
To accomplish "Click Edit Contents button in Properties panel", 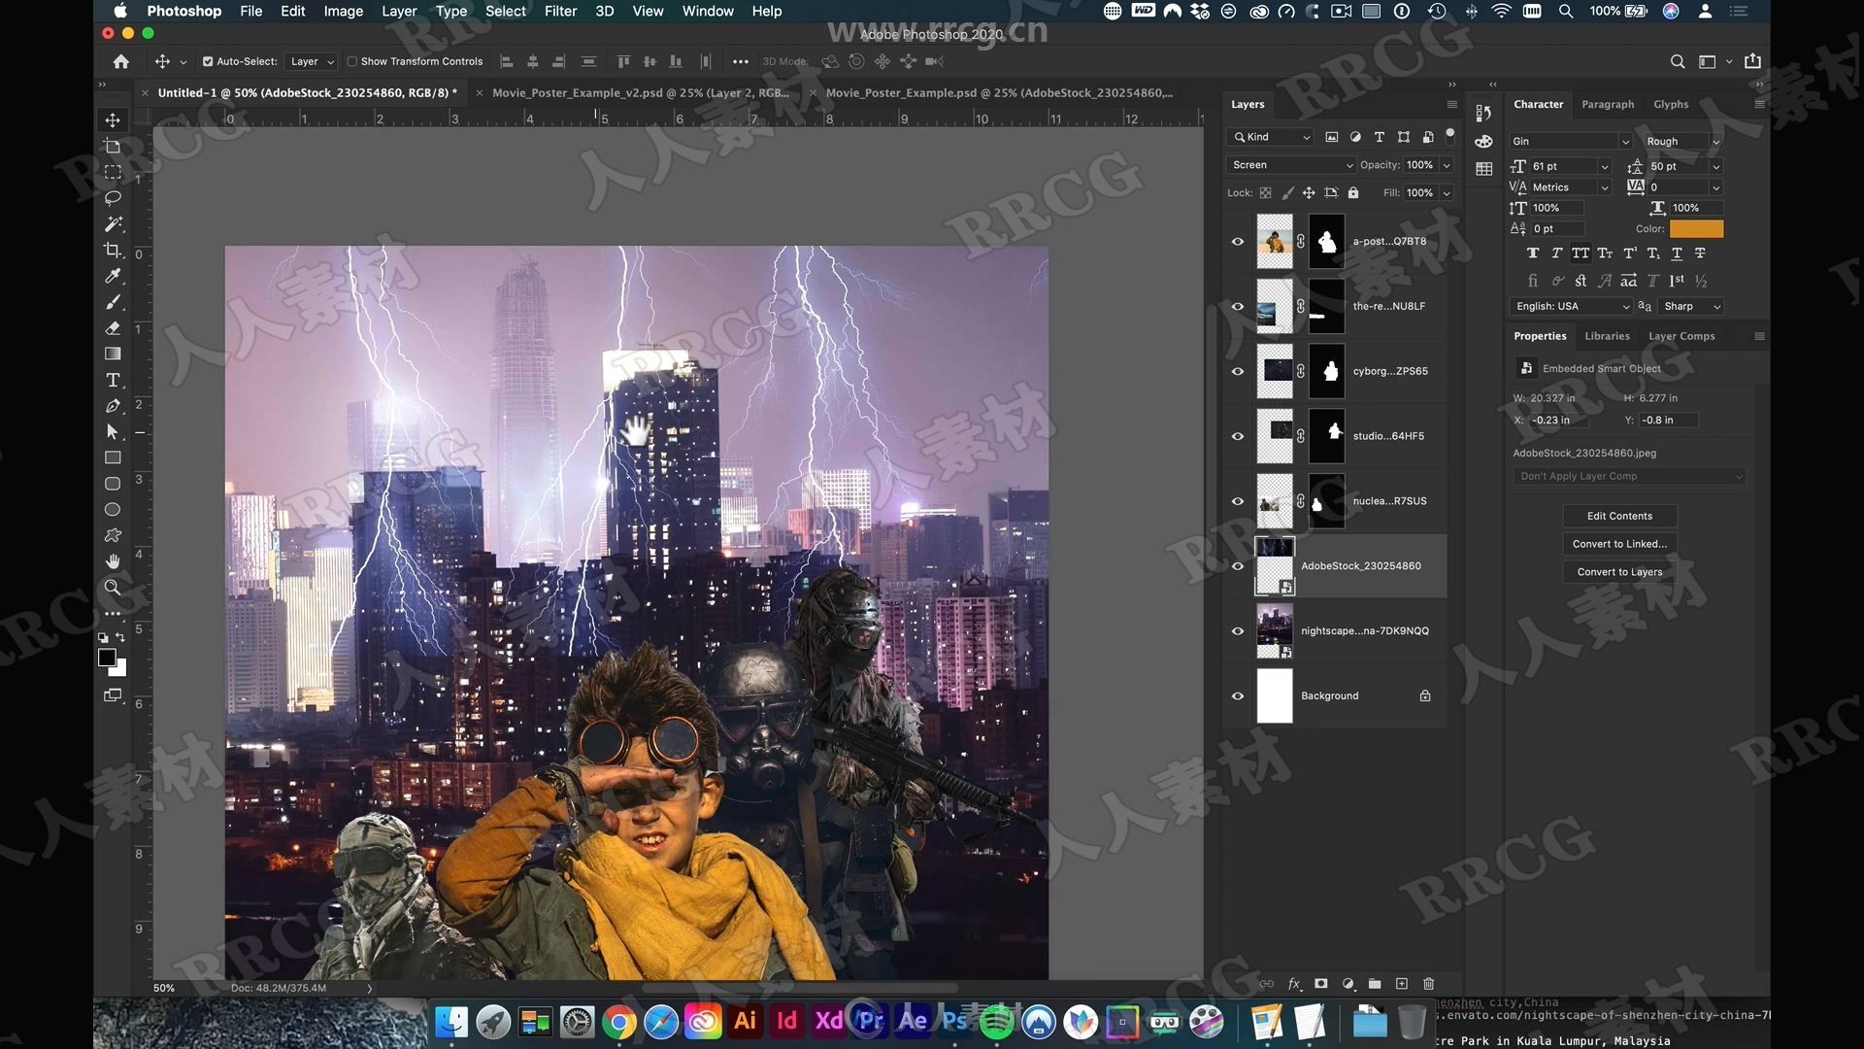I will pyautogui.click(x=1618, y=515).
